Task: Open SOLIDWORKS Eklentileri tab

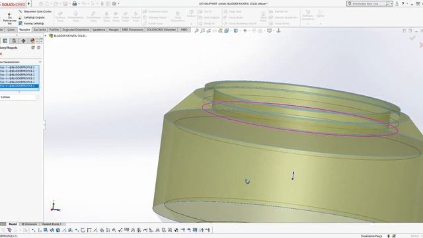Action: [161, 30]
